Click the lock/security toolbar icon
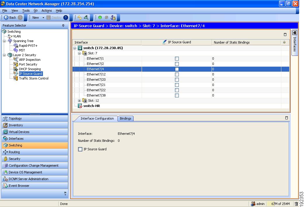The height and width of the screenshot is (207, 305). coord(113,18)
